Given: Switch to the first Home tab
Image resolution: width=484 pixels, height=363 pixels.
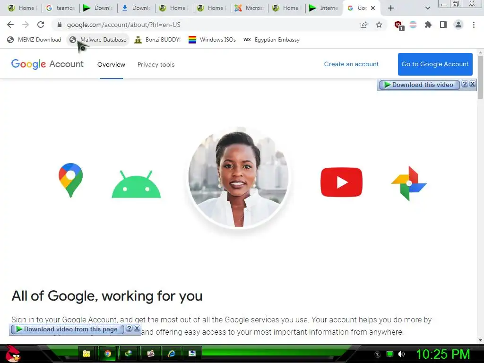Looking at the screenshot, I should [x=22, y=8].
